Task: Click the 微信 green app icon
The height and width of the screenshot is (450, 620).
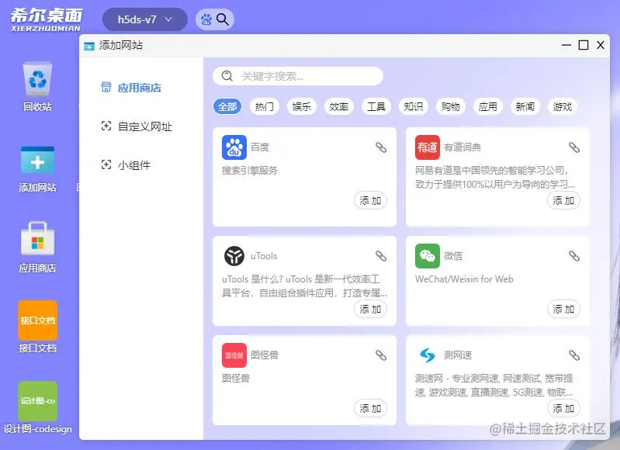Action: pos(428,256)
